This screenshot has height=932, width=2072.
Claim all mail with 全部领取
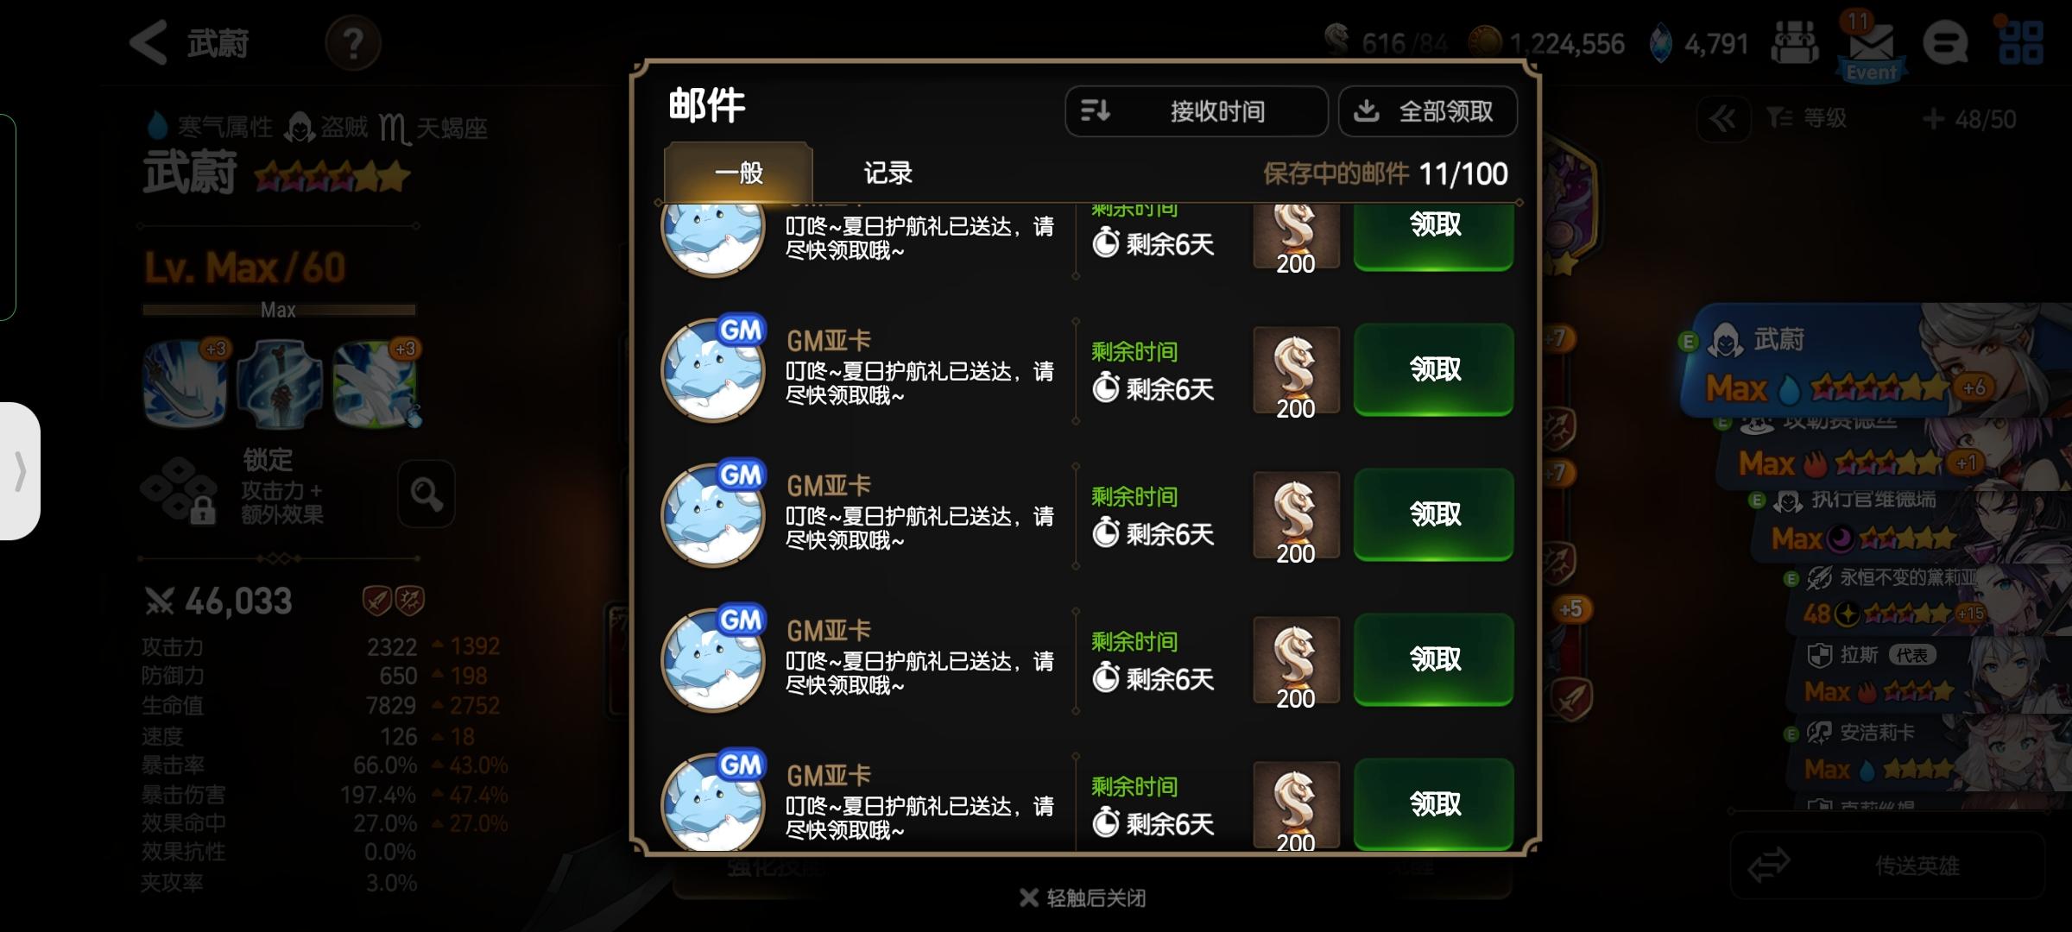click(1428, 111)
